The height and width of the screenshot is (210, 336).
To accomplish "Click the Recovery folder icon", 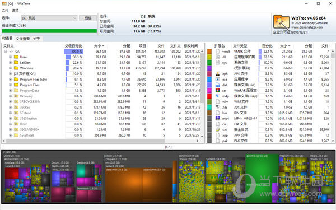I will (x=16, y=96).
